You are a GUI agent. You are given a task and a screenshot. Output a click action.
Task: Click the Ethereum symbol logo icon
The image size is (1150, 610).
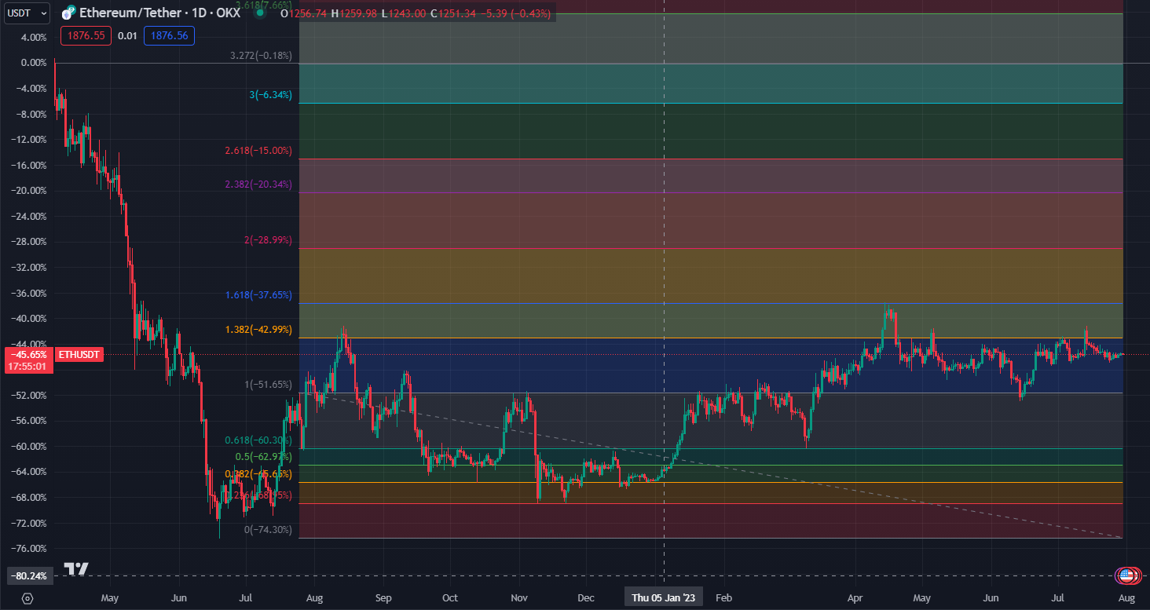(68, 13)
